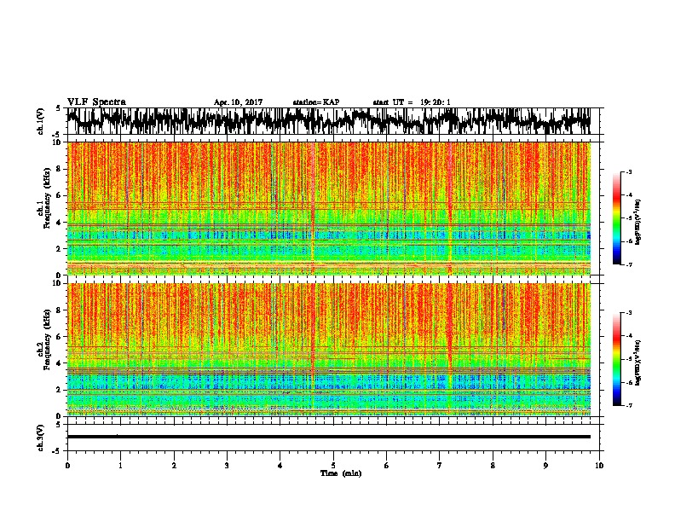The image size is (675, 522).
Task: Click the "7" tick on the Time axis
Action: 440,466
